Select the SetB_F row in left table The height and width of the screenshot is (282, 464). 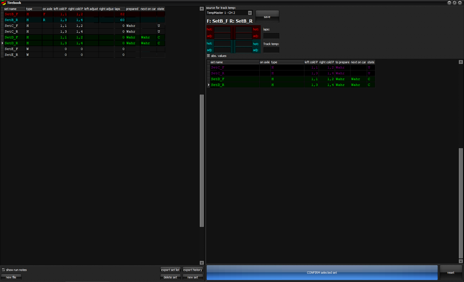coord(11,14)
